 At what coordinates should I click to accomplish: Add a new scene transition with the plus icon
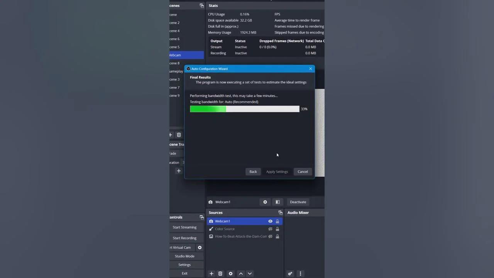point(179,170)
